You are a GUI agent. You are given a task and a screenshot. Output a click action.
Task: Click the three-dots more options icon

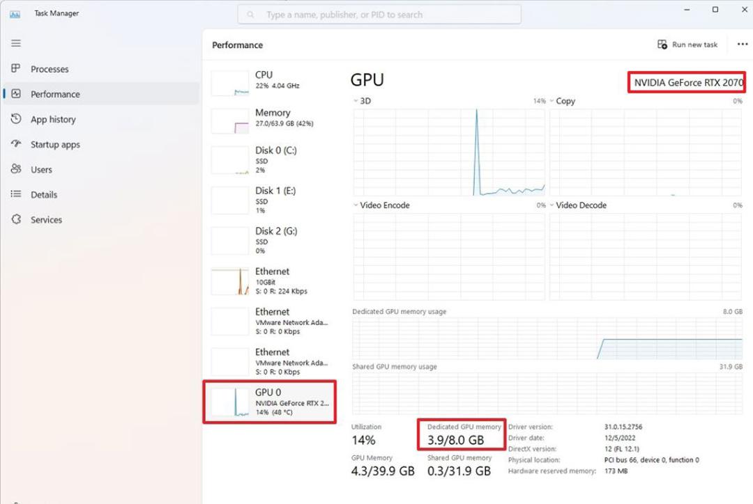(743, 44)
